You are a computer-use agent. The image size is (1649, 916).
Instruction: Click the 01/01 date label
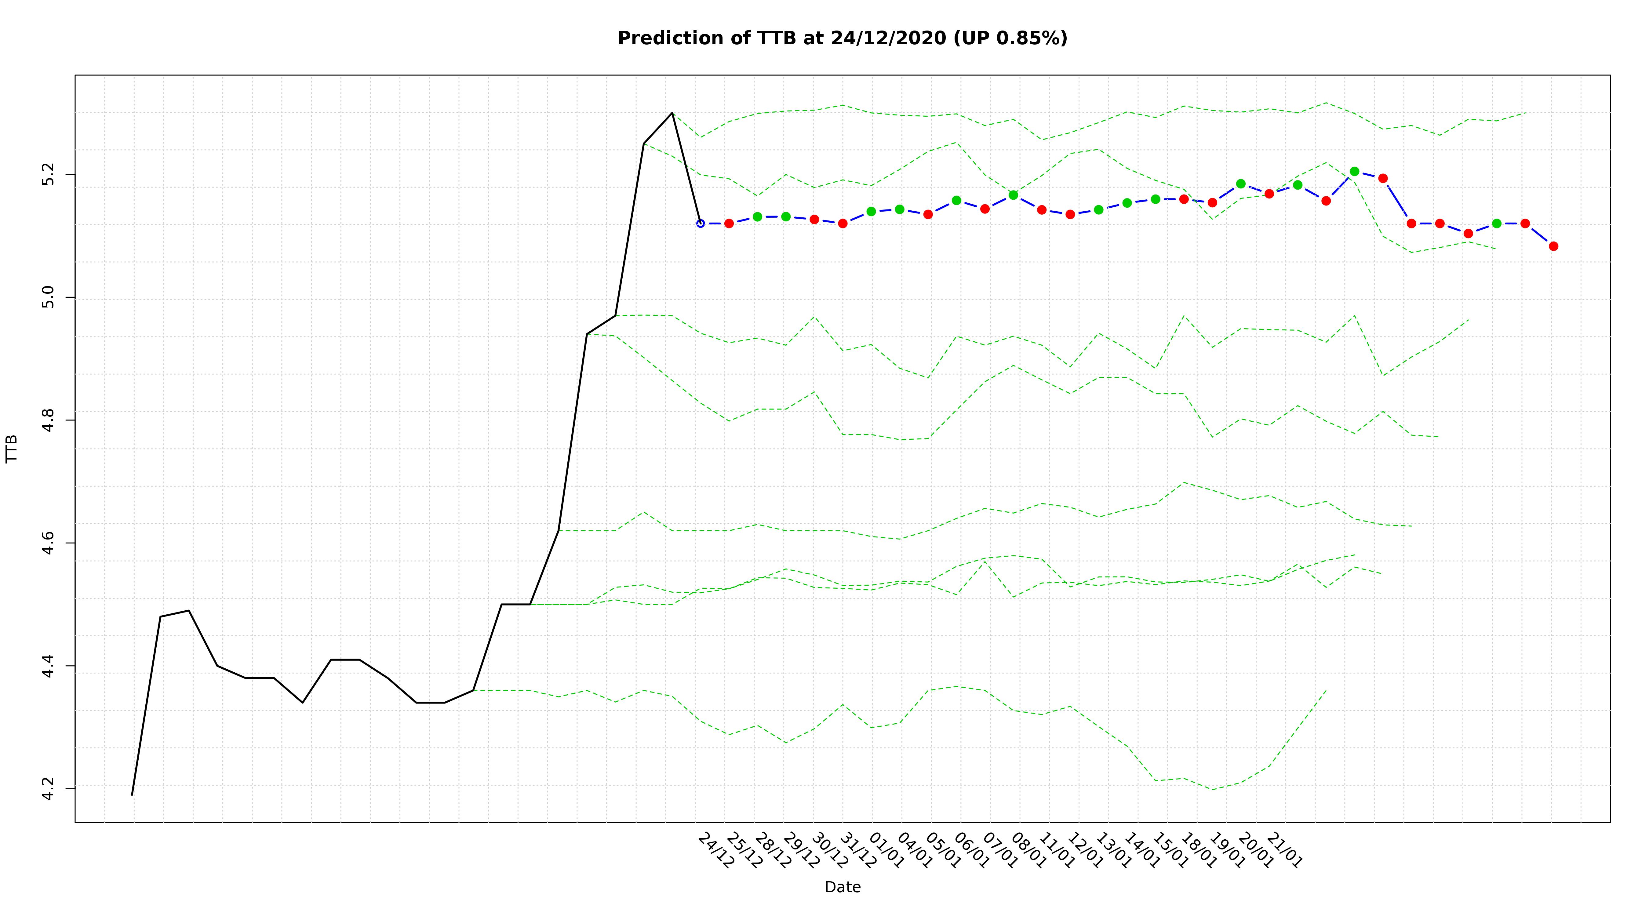coord(886,851)
